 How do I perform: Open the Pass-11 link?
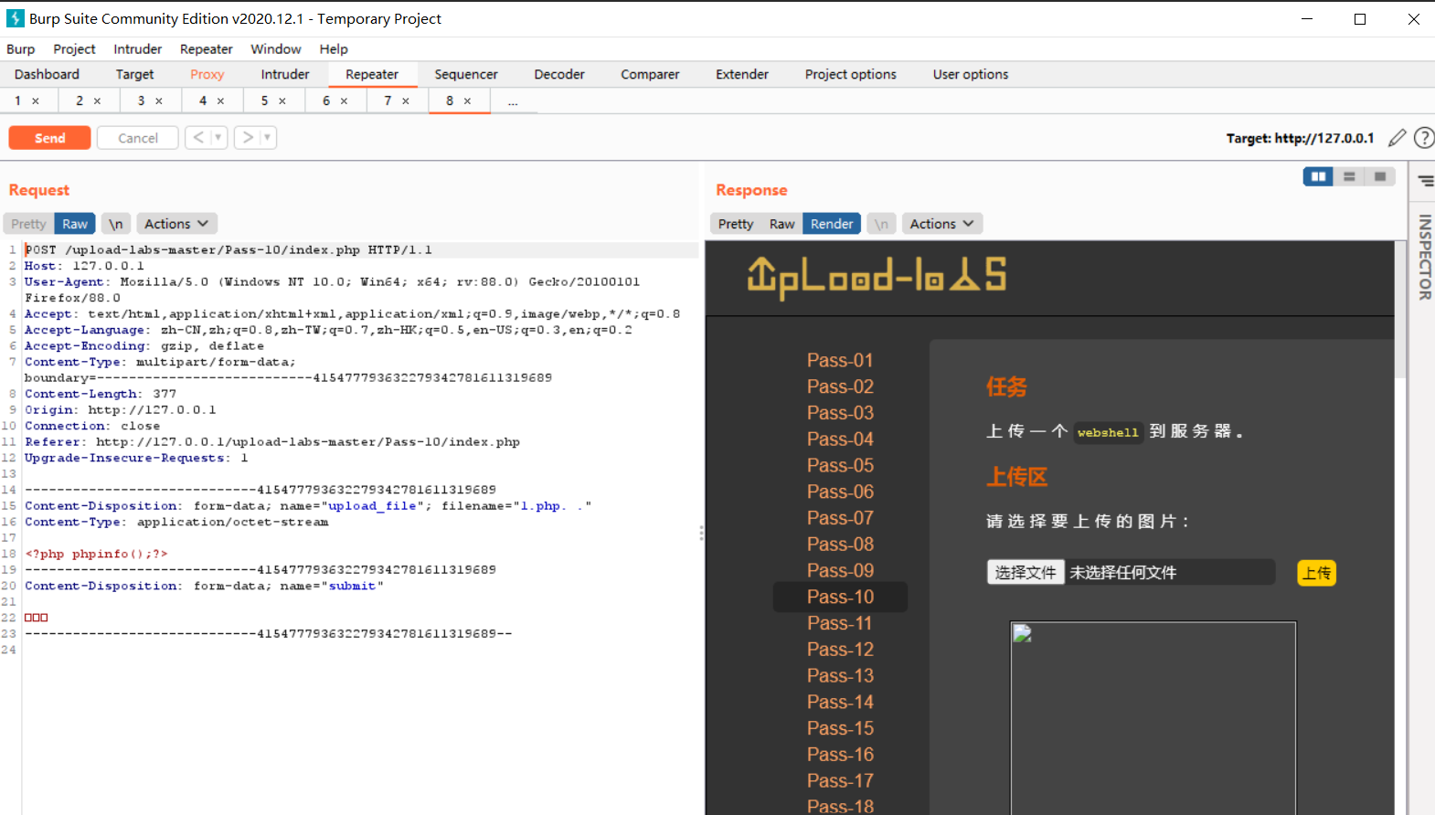[839, 623]
